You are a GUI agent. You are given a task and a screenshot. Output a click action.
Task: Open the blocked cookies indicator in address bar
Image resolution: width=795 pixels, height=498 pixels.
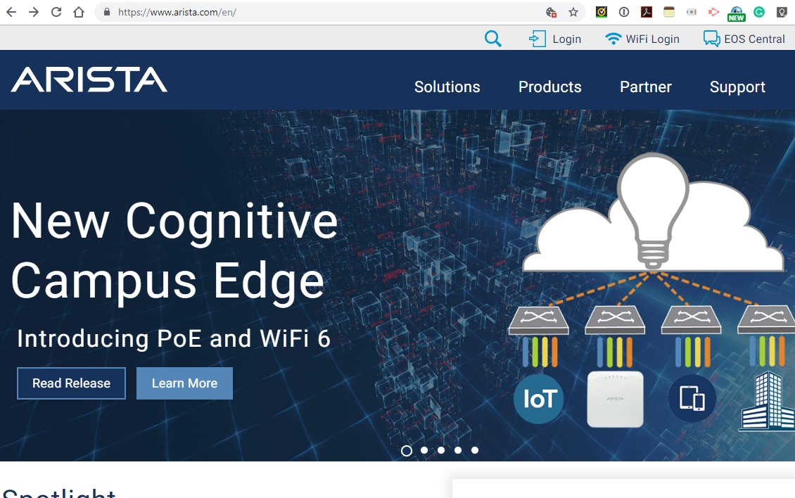(551, 12)
